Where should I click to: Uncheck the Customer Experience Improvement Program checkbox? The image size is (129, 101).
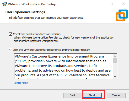pos(10,50)
